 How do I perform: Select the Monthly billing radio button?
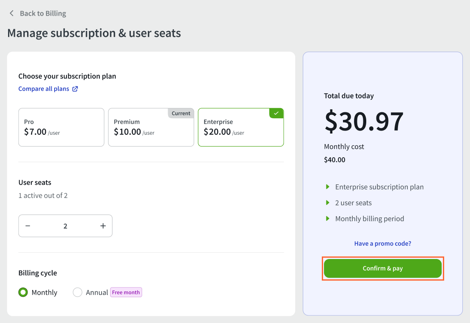23,292
